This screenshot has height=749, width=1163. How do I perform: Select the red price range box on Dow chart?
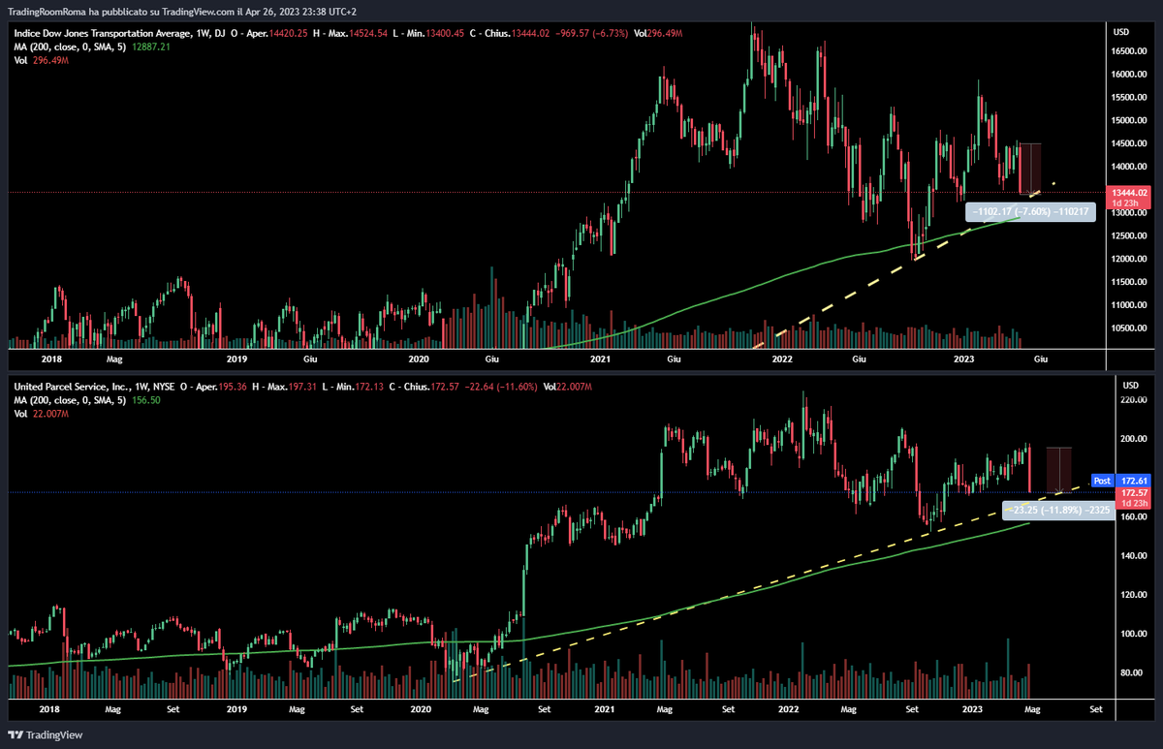click(x=1030, y=169)
